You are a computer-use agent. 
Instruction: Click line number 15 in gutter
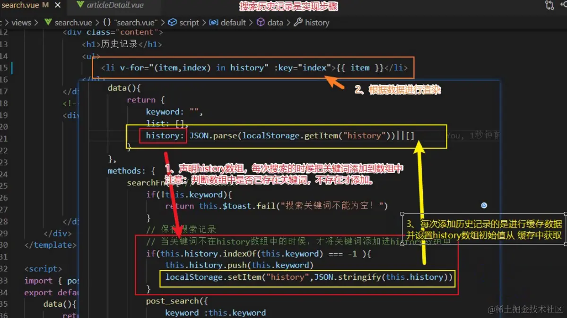[x=4, y=67]
